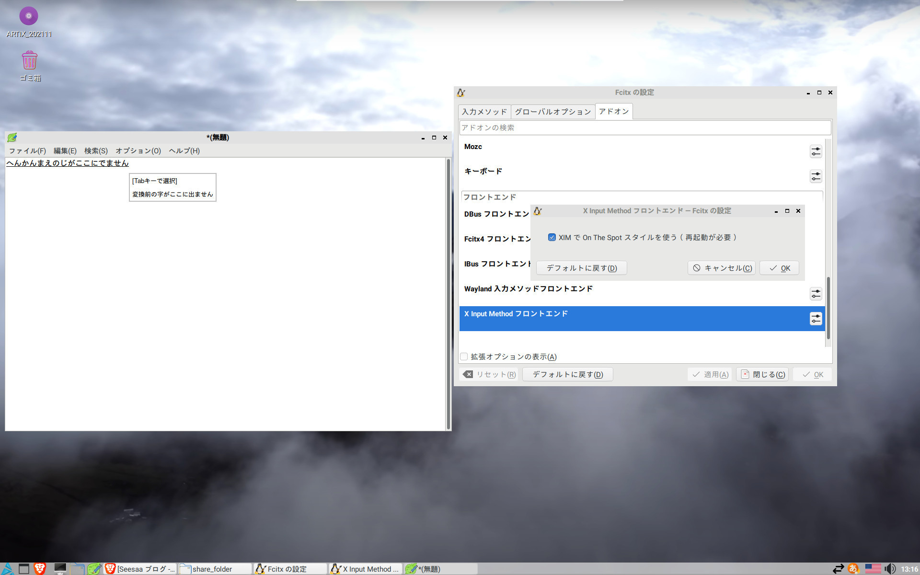Screen dimensions: 920x575
Task: Click the 13:16 clock in tray
Action: click(909, 569)
